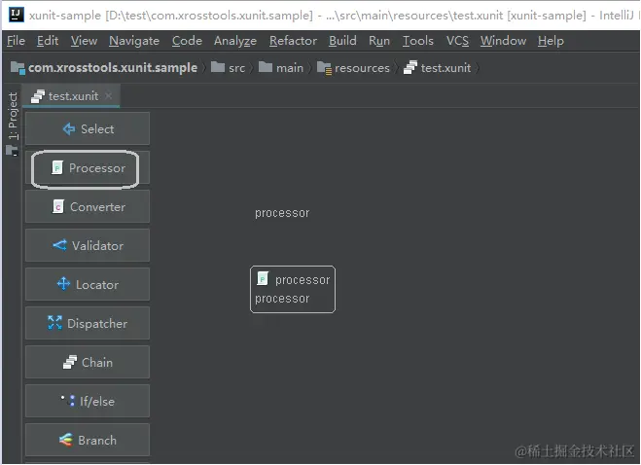Image resolution: width=641 pixels, height=465 pixels.
Task: Click the test.xunit breadcrumb item
Action: tap(438, 67)
